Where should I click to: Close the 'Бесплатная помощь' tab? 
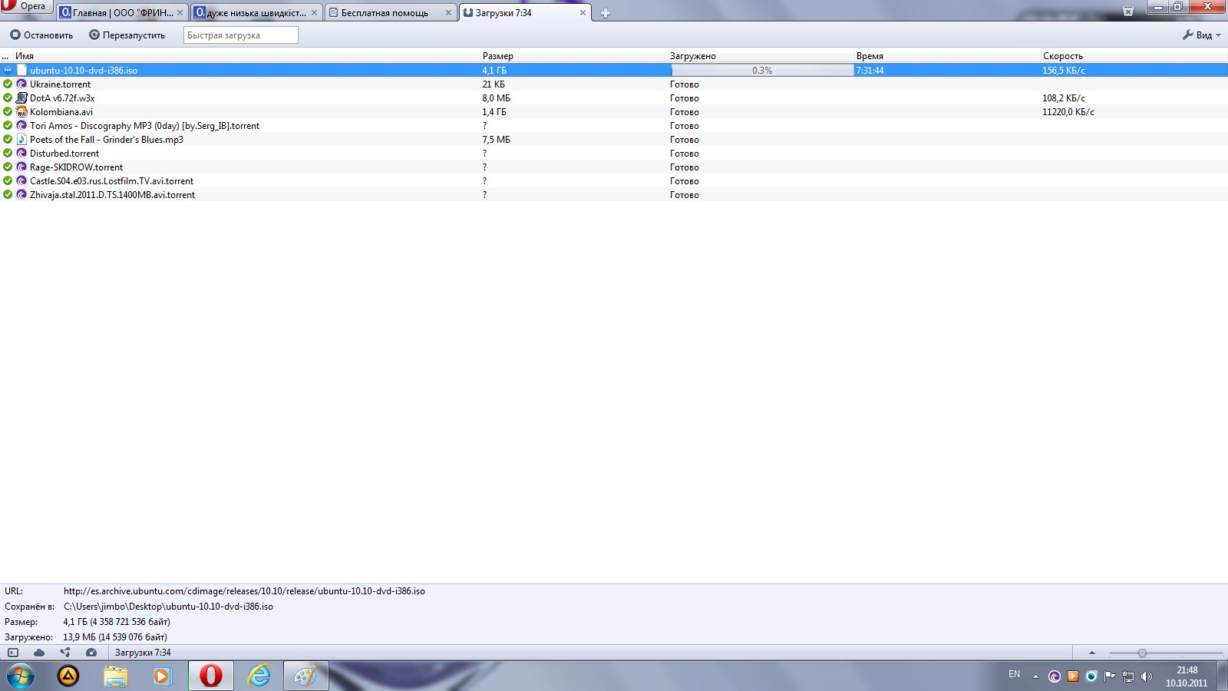(x=448, y=12)
